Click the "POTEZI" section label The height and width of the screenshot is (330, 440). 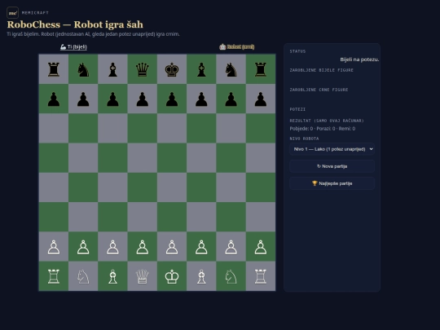(297, 109)
